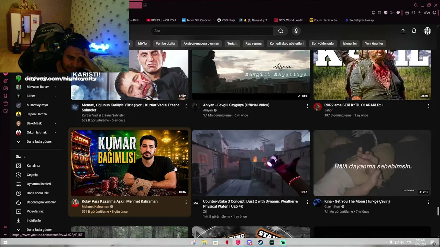Open options menu for Mehmet Kahraman video

click(186, 202)
